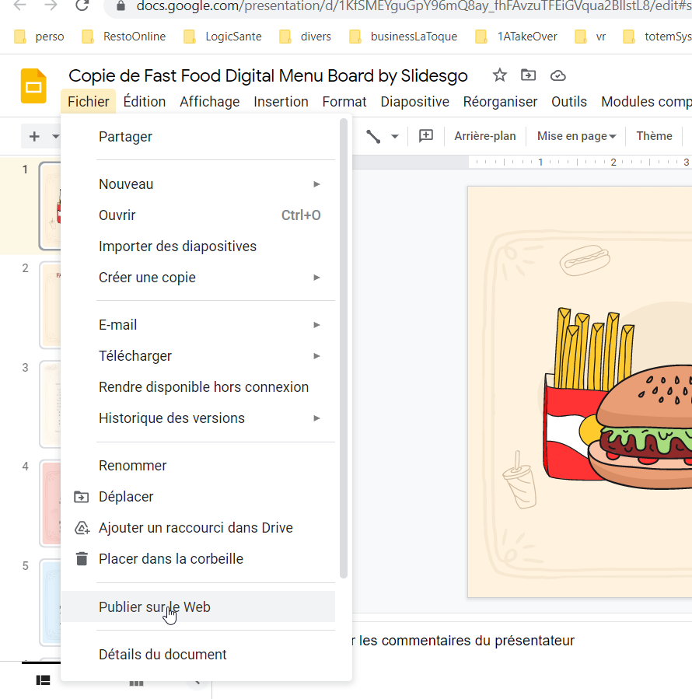The image size is (692, 699).
Task: Open the perso bookmark folder
Action: coord(39,37)
